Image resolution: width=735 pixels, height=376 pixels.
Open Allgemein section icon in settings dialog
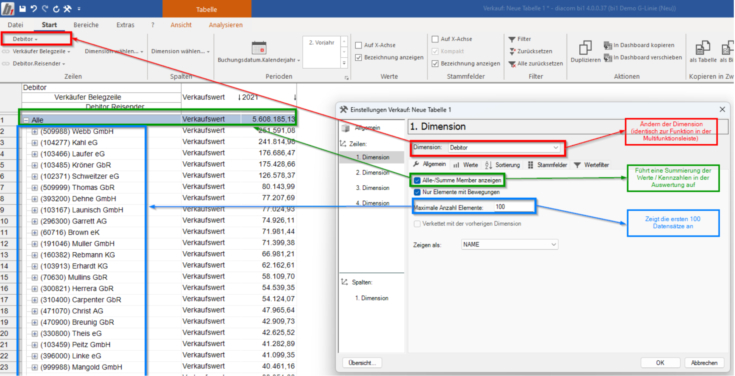tap(346, 128)
